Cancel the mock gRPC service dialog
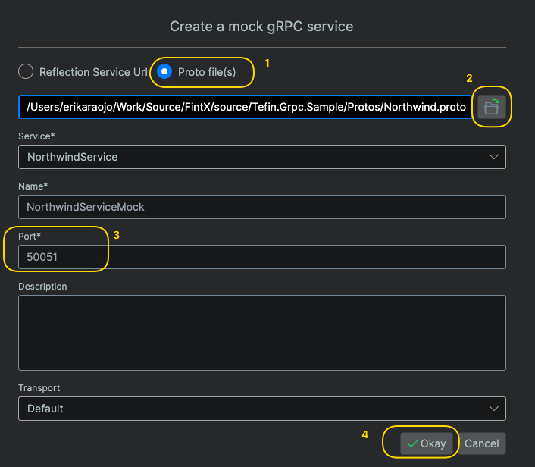 tap(482, 443)
